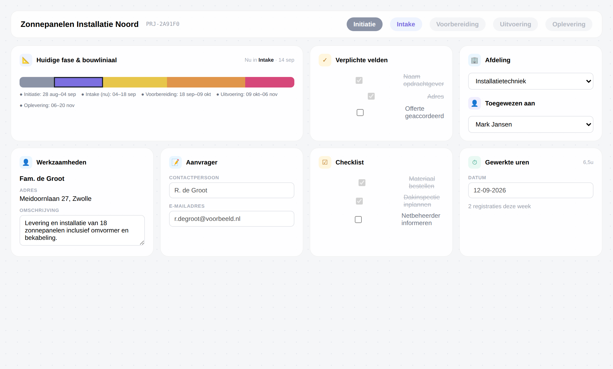Check the Netbeheerder informeren checkbox
This screenshot has height=369, width=613.
(x=358, y=220)
